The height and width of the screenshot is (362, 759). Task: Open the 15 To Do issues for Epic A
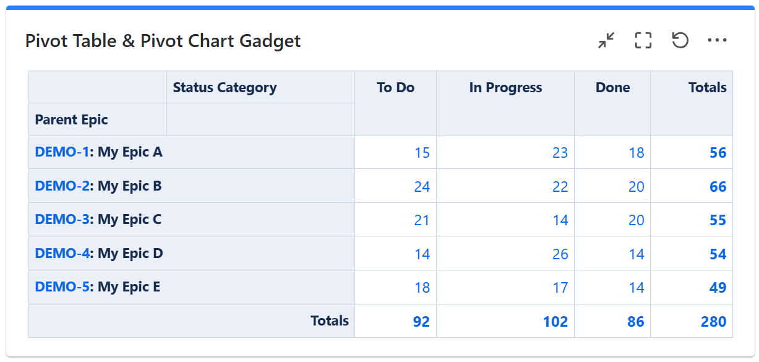[x=422, y=153]
